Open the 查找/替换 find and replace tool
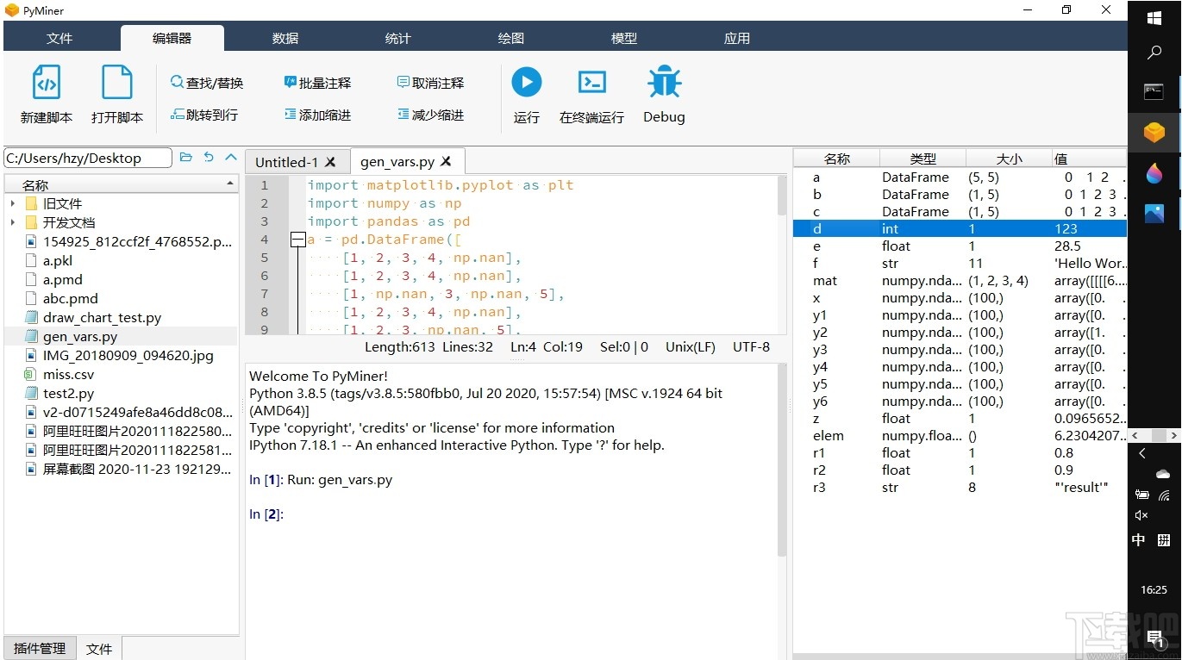Viewport: 1182px width, 660px height. [207, 83]
